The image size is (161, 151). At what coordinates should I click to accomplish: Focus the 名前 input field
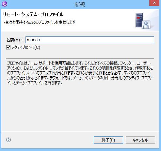click(x=90, y=40)
